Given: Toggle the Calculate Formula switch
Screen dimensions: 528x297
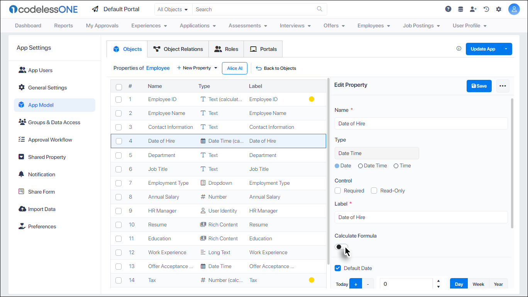Looking at the screenshot, I should tap(341, 247).
